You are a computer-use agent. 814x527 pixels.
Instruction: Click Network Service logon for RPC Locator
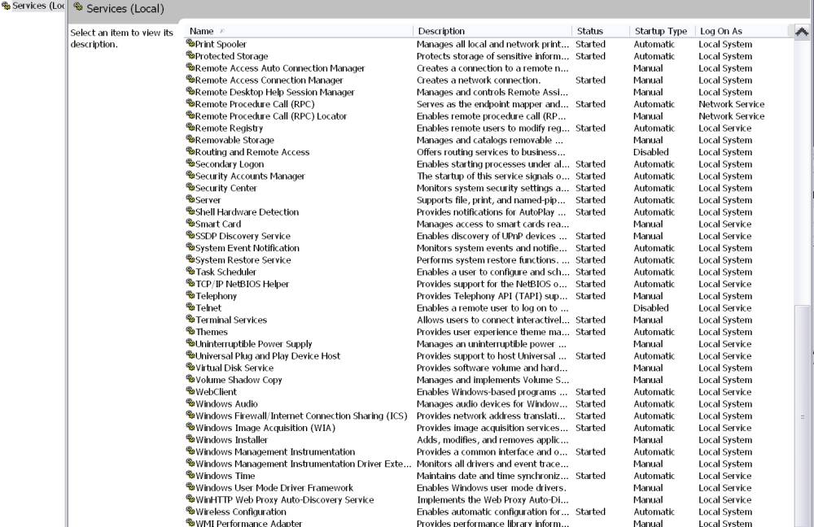732,116
